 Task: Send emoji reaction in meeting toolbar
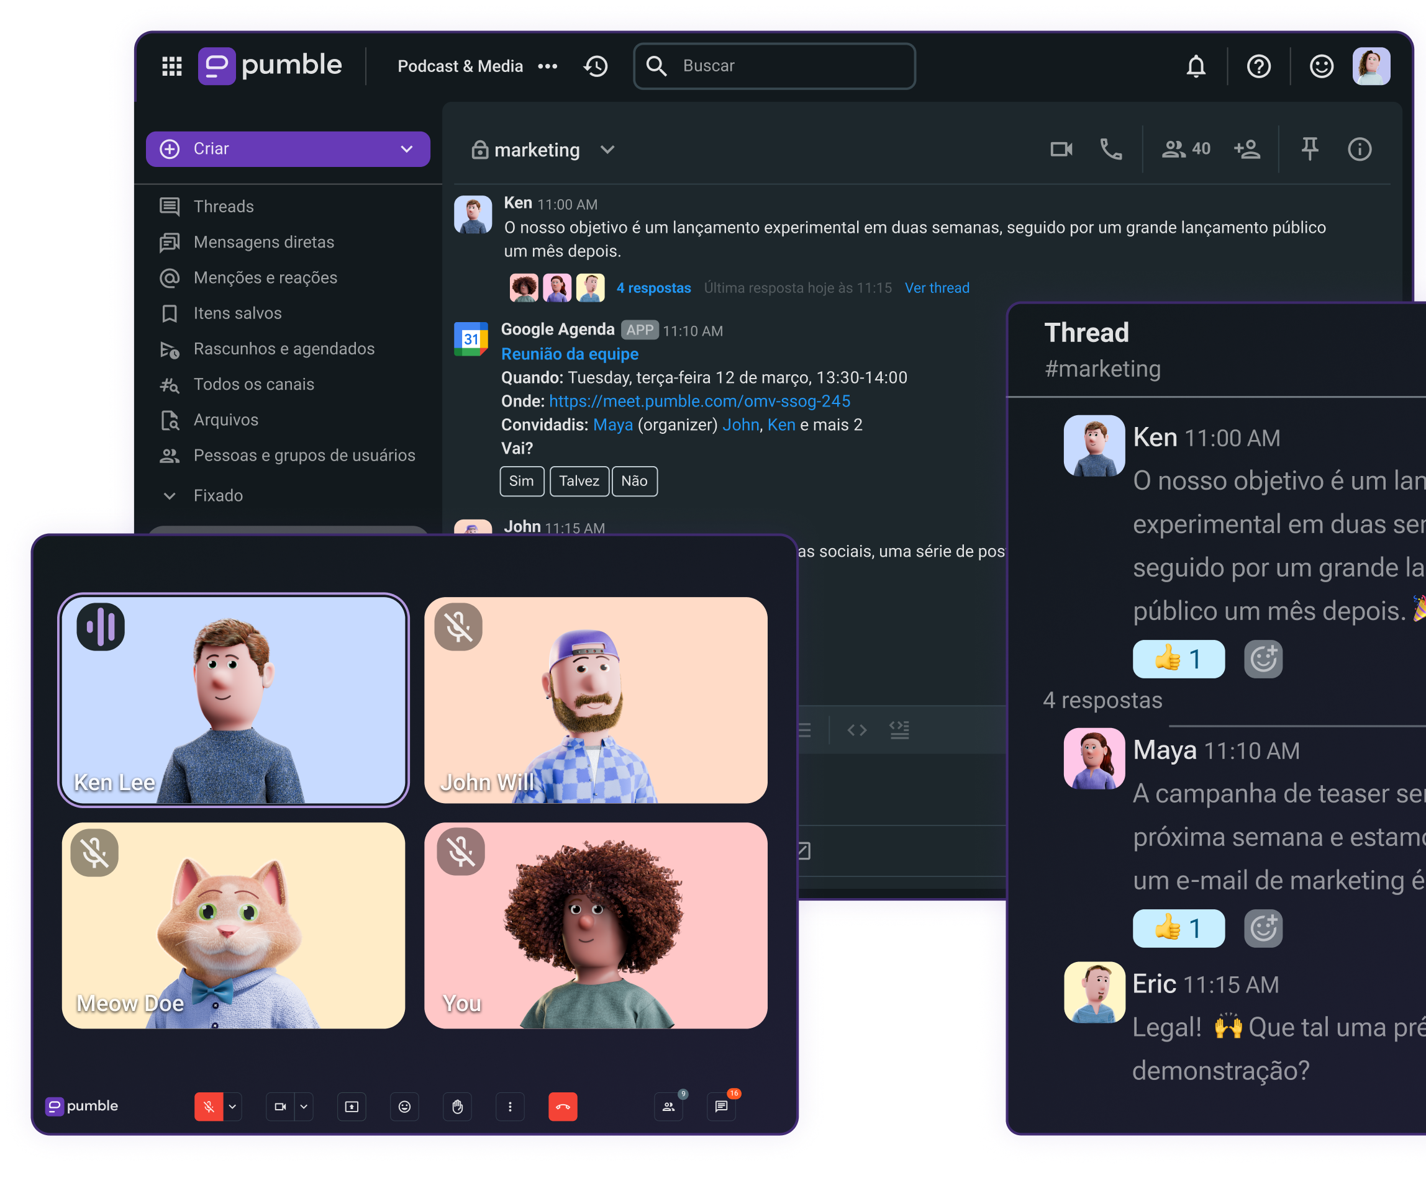[404, 1107]
